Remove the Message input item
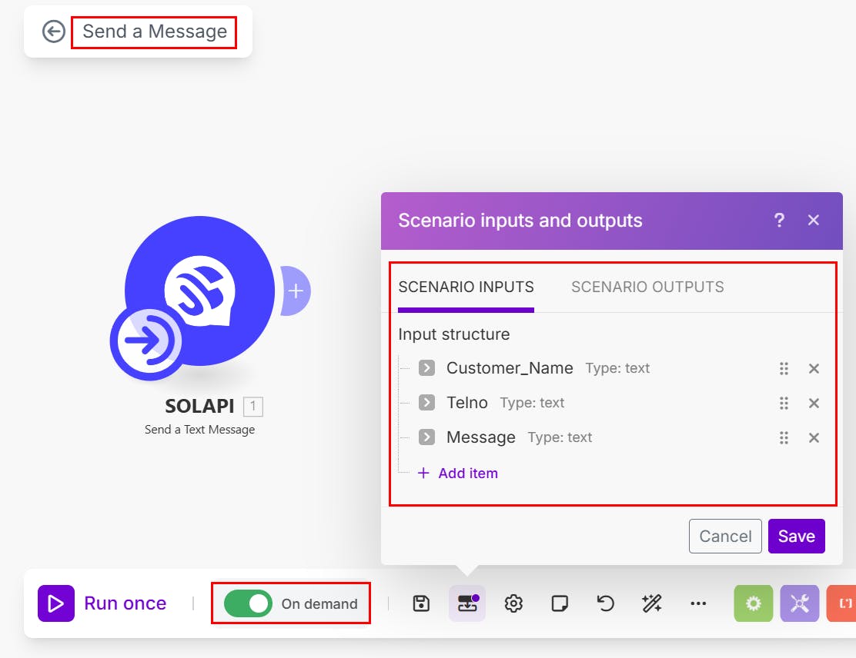The image size is (856, 658). pyautogui.click(x=814, y=437)
